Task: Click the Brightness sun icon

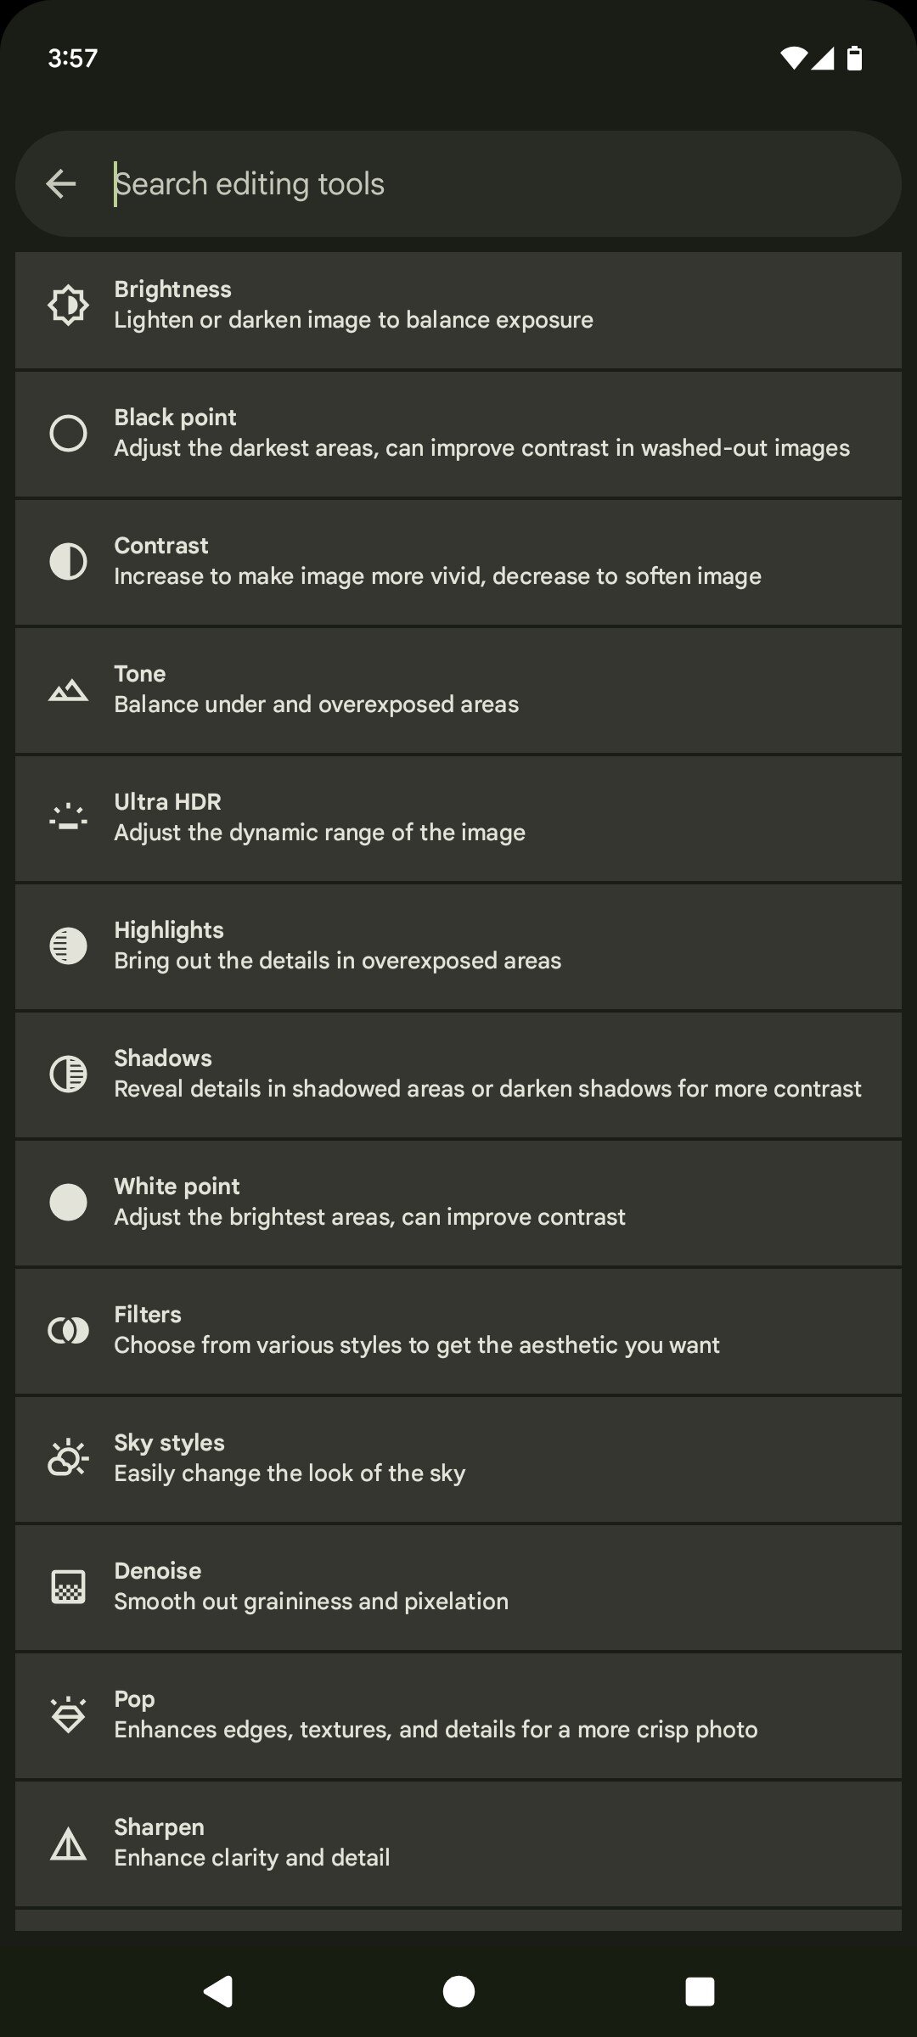Action: pyautogui.click(x=68, y=305)
